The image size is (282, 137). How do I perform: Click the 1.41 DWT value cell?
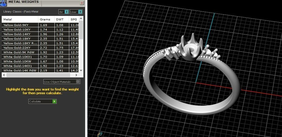pyautogui.click(x=62, y=70)
